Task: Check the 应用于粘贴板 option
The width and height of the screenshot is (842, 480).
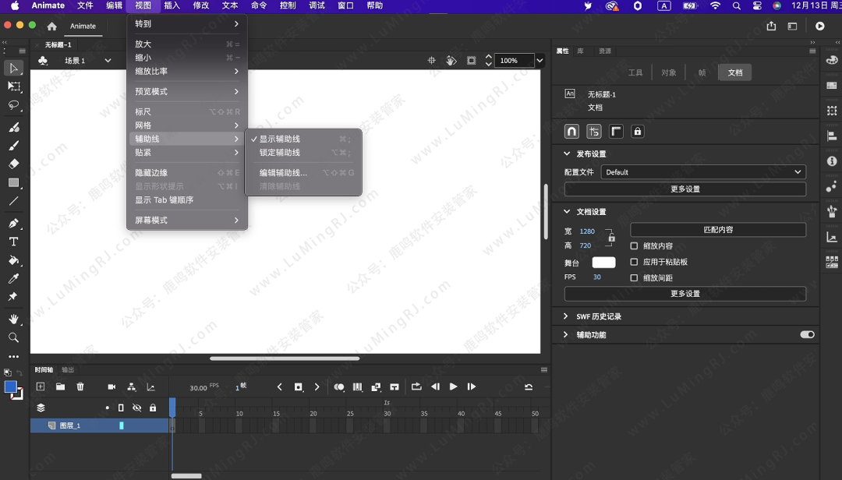Action: (x=634, y=262)
